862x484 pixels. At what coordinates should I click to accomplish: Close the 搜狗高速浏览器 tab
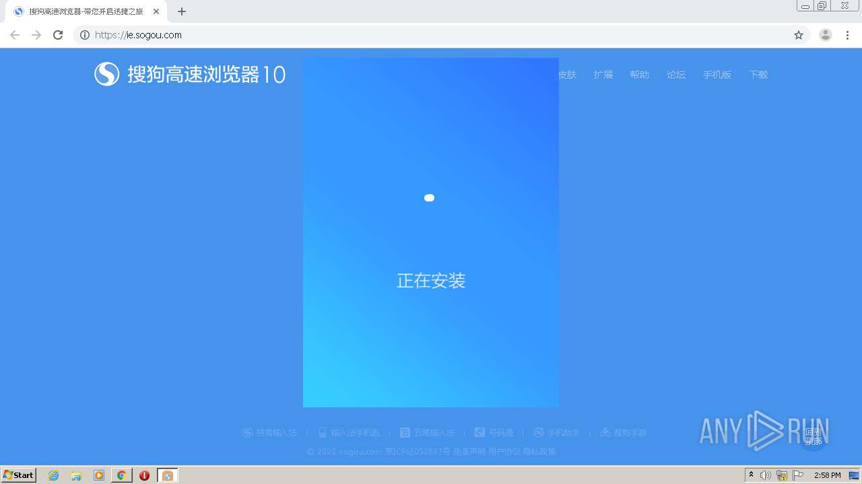point(156,11)
